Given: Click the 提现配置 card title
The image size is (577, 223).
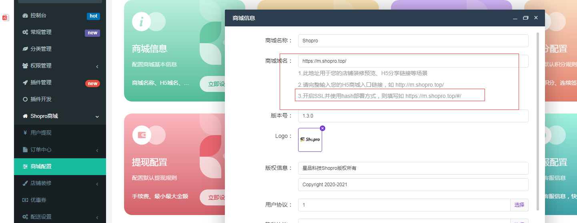Looking at the screenshot, I should click(x=150, y=162).
